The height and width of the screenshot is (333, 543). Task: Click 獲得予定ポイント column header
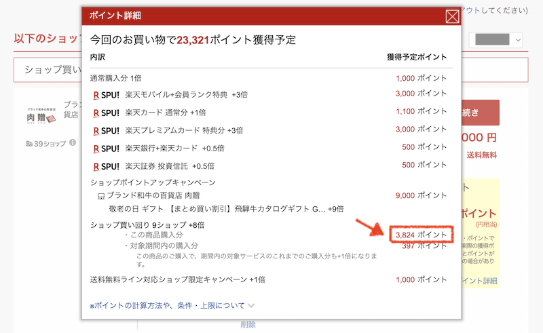click(417, 57)
